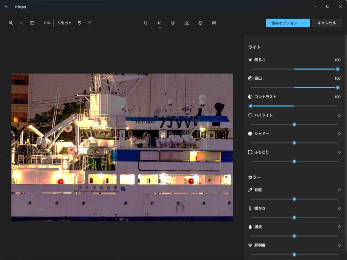Click the 濃淡 slider handle
347x260 pixels.
[294, 236]
